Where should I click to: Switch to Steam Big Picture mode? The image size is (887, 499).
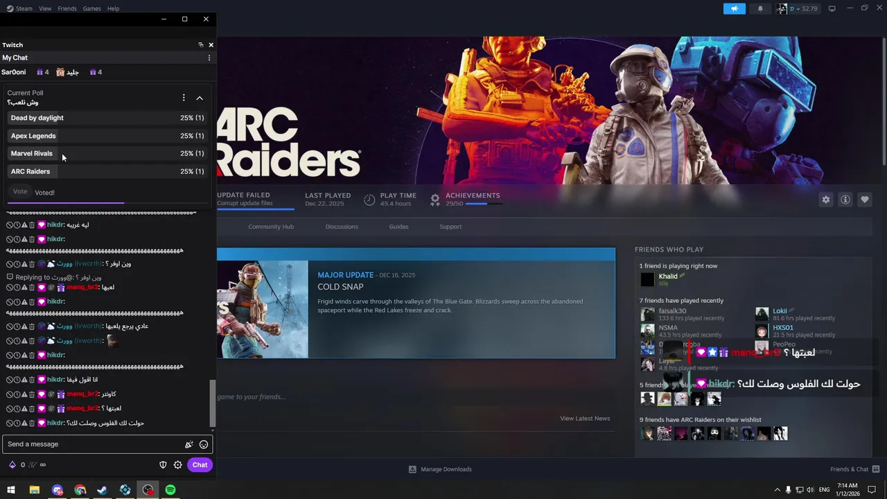[832, 8]
